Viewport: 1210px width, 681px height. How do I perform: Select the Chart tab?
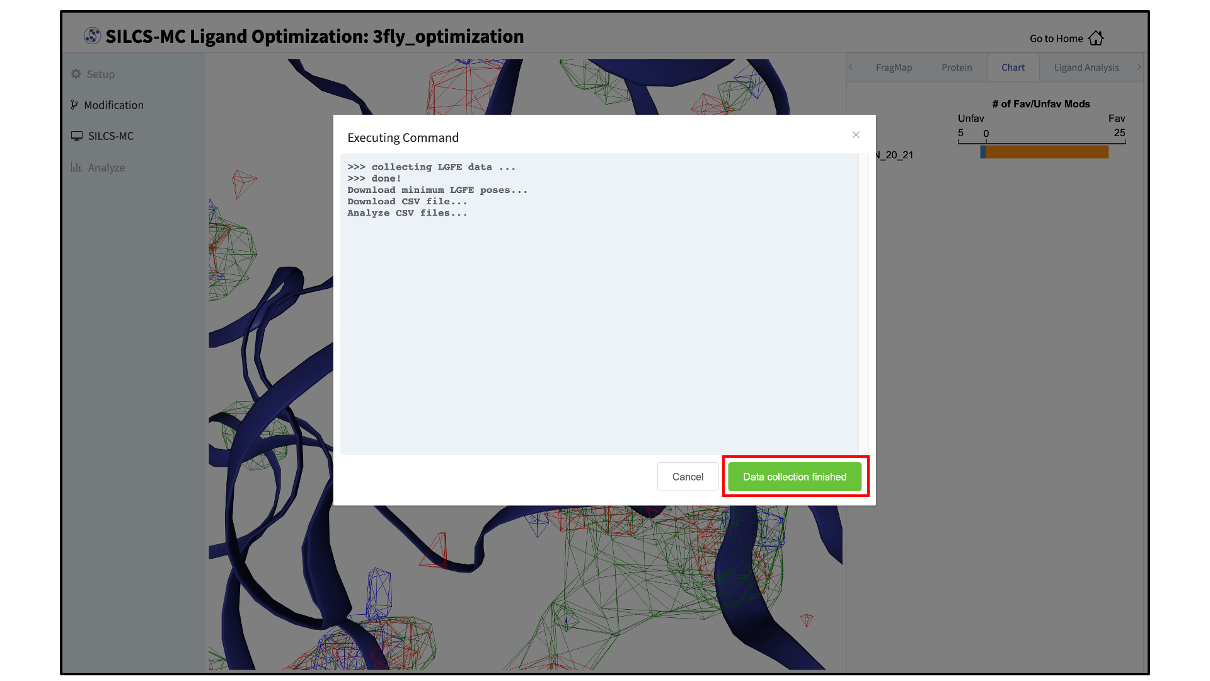[x=1013, y=67]
